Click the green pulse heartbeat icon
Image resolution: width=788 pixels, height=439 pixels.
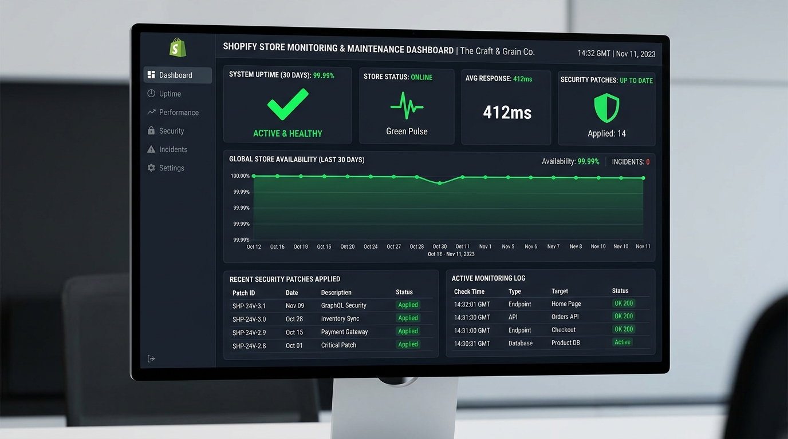407,106
